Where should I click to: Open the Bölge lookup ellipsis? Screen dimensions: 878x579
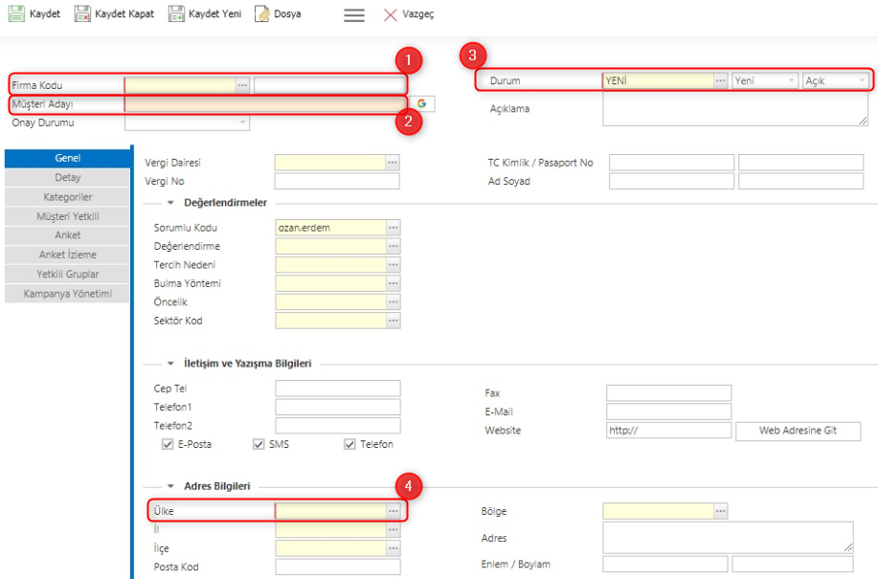click(x=723, y=510)
